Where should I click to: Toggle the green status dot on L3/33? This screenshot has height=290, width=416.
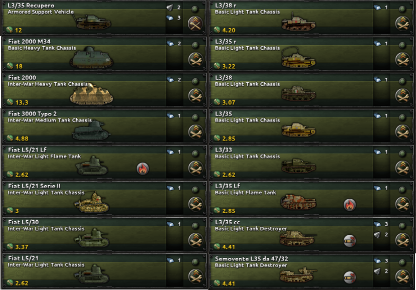click(x=402, y=153)
